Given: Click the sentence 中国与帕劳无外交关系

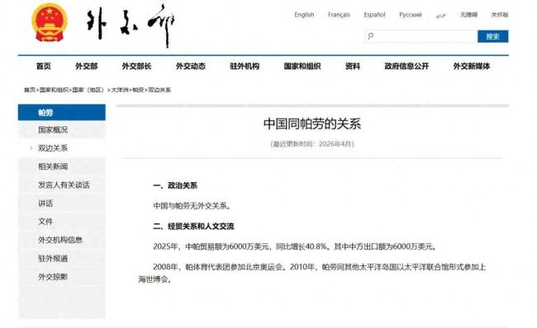Looking at the screenshot, I should [192, 206].
